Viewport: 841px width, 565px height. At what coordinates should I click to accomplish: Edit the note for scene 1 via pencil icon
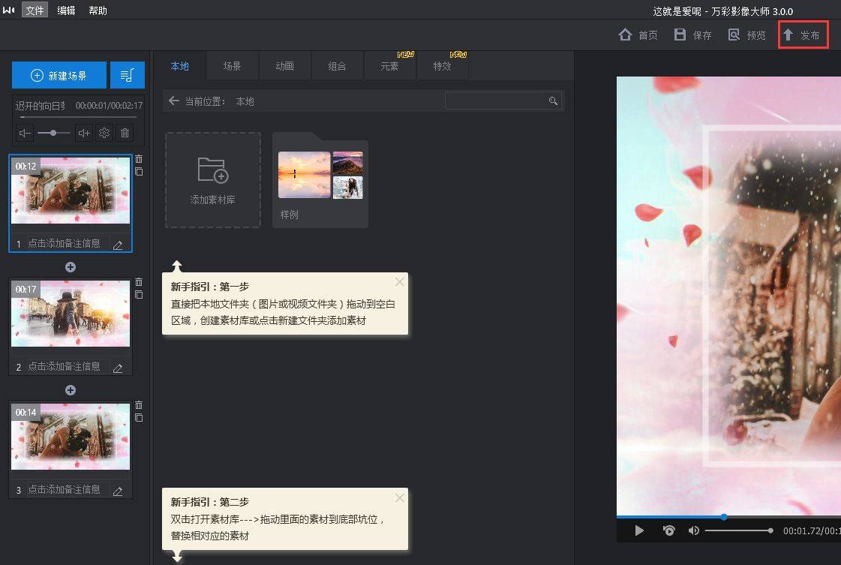coord(118,245)
